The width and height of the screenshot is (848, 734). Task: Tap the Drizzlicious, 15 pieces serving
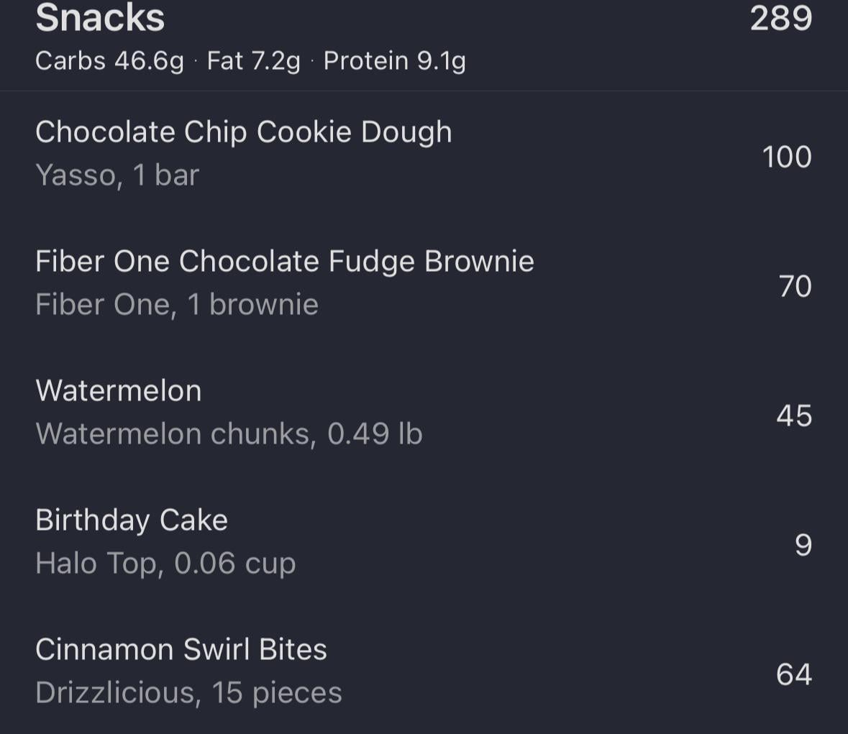point(188,693)
